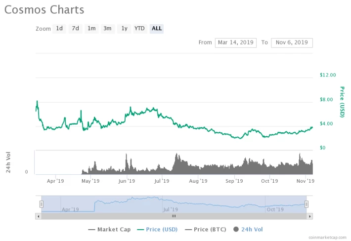Click the Price (USD) vertical axis title
The width and height of the screenshot is (351, 241).
[x=342, y=102]
